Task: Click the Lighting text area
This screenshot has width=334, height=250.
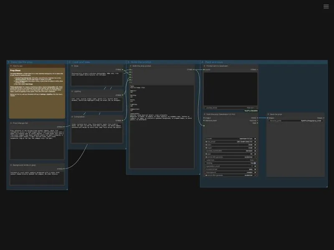Action: [x=97, y=104]
